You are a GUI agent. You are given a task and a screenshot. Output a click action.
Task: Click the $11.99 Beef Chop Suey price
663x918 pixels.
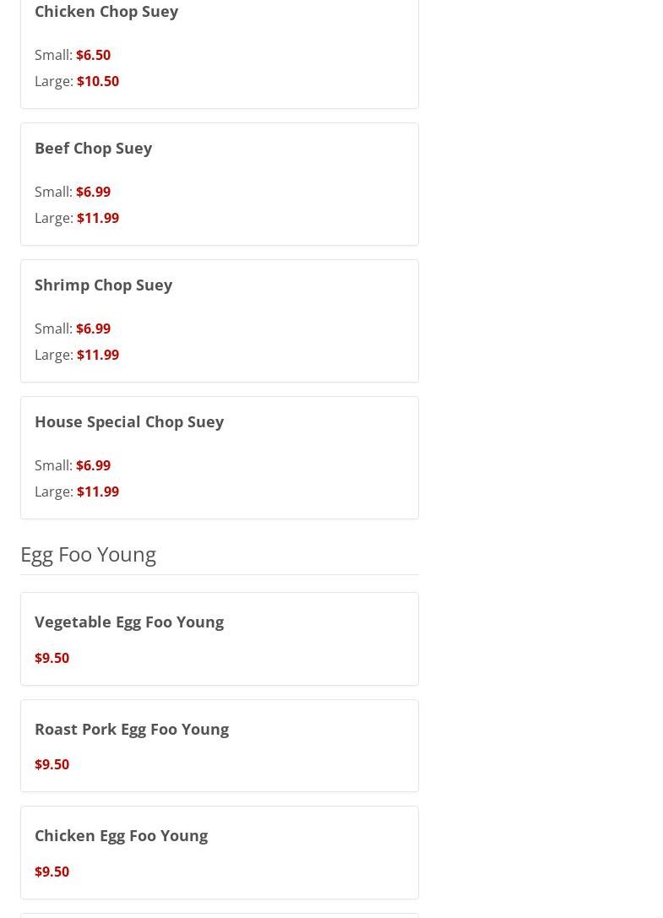98,218
